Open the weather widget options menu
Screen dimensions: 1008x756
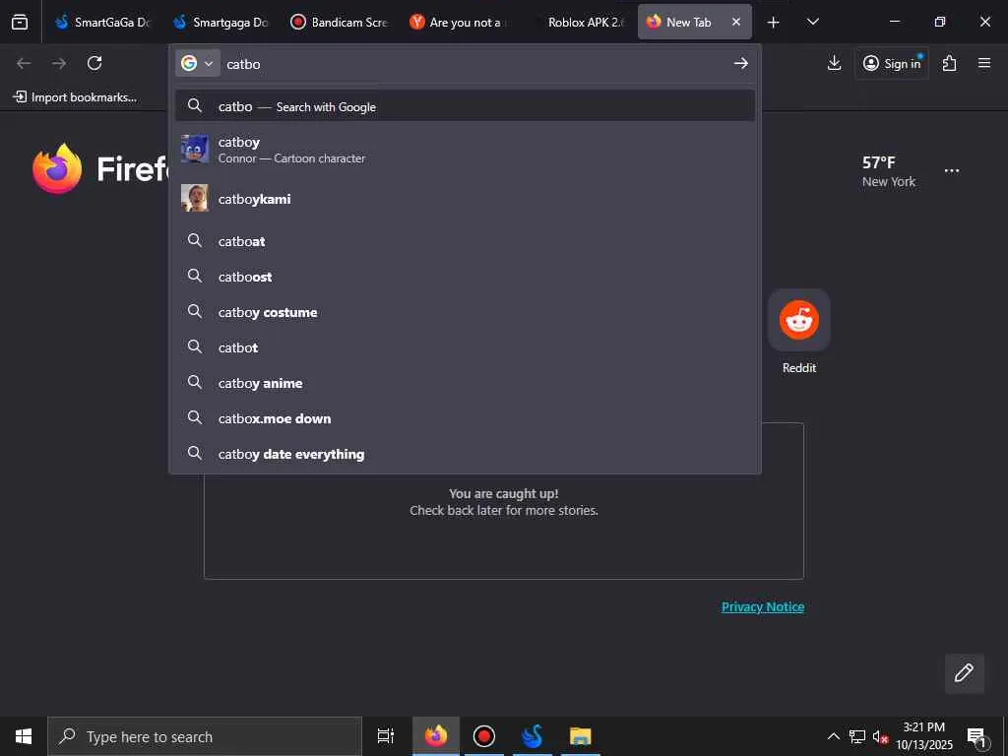click(952, 170)
